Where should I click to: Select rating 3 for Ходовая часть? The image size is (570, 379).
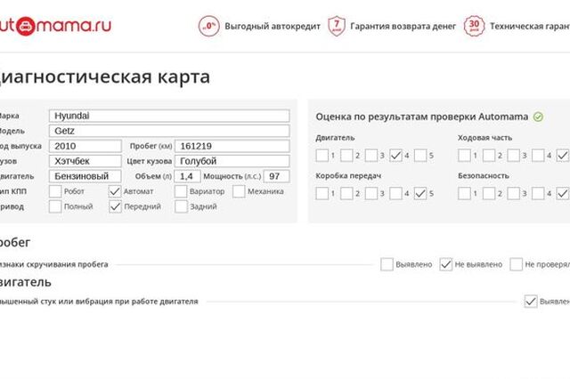click(514, 156)
